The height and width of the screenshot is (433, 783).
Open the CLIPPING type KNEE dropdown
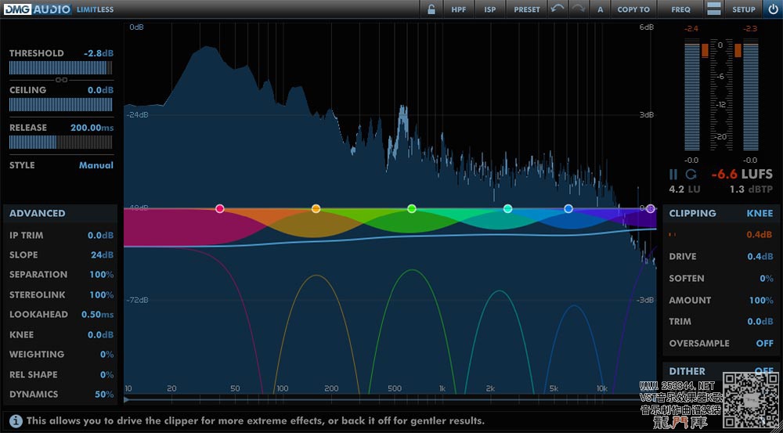point(760,213)
